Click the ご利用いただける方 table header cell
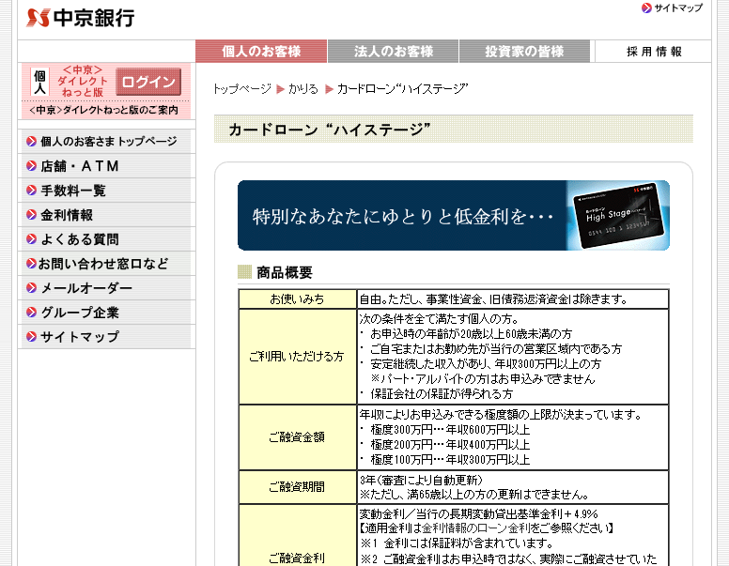Screen dimensions: 729x566 point(298,357)
